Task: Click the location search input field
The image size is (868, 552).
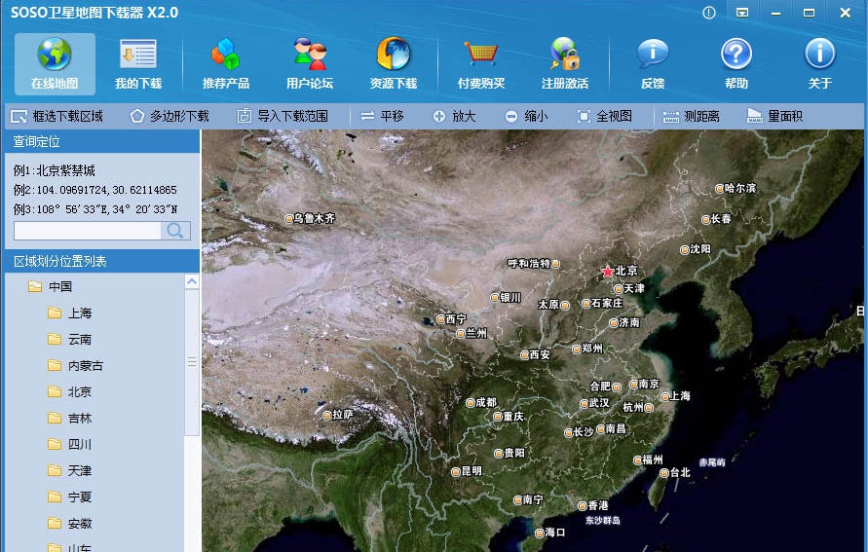Action: coord(88,231)
